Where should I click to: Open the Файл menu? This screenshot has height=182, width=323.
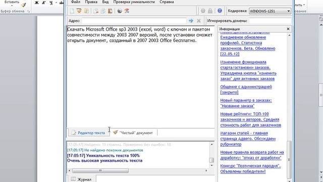pyautogui.click(x=76, y=2)
